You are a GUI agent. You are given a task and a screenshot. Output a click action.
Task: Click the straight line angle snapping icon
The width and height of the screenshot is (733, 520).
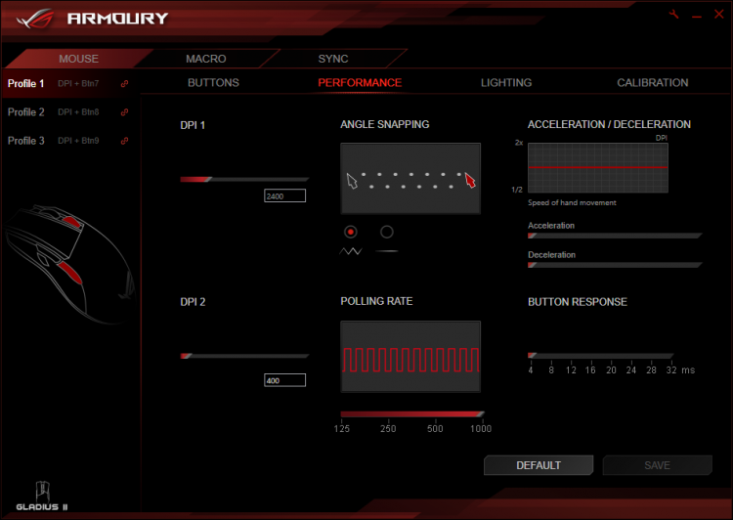point(387,251)
